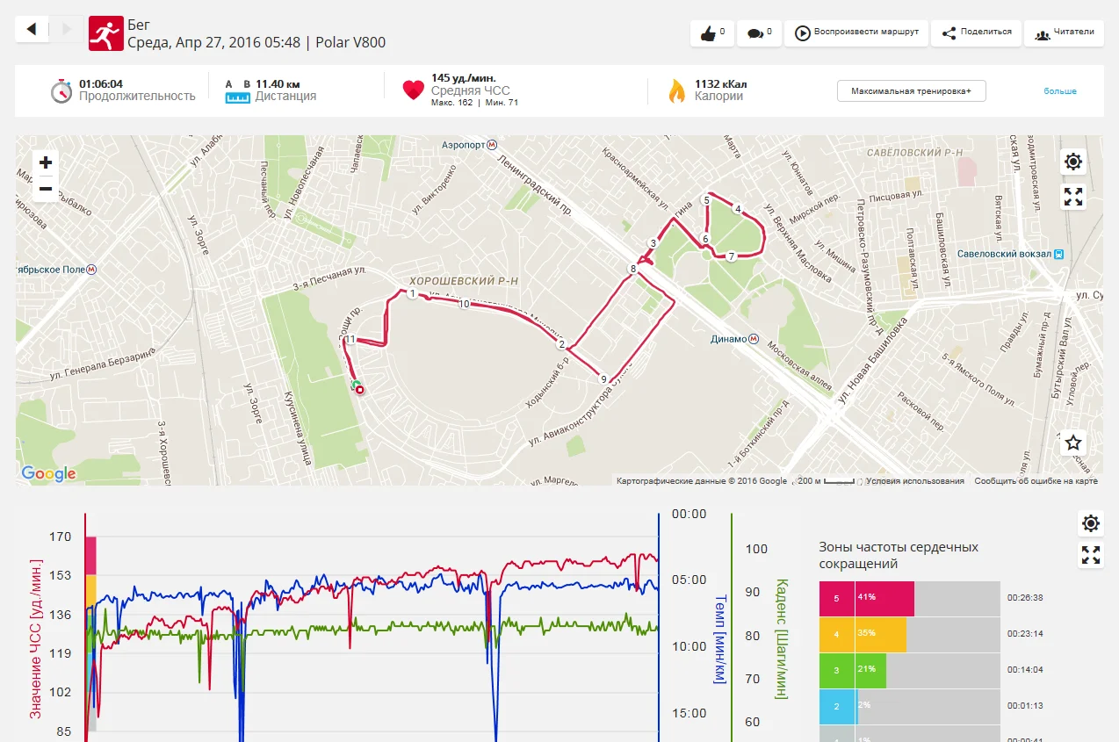Like the workout with thumbs-up button
The width and height of the screenshot is (1119, 742).
(712, 32)
